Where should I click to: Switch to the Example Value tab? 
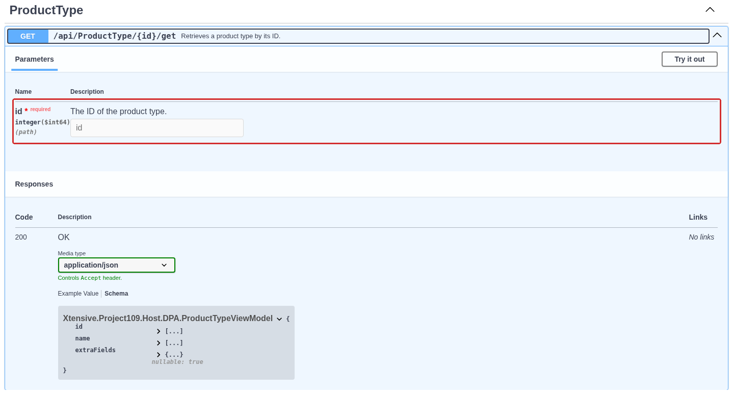point(78,294)
